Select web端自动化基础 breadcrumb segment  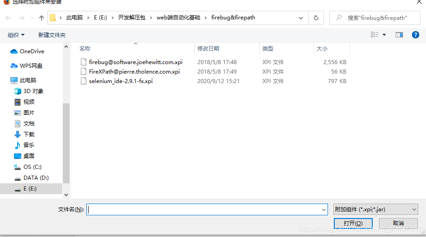pyautogui.click(x=178, y=18)
